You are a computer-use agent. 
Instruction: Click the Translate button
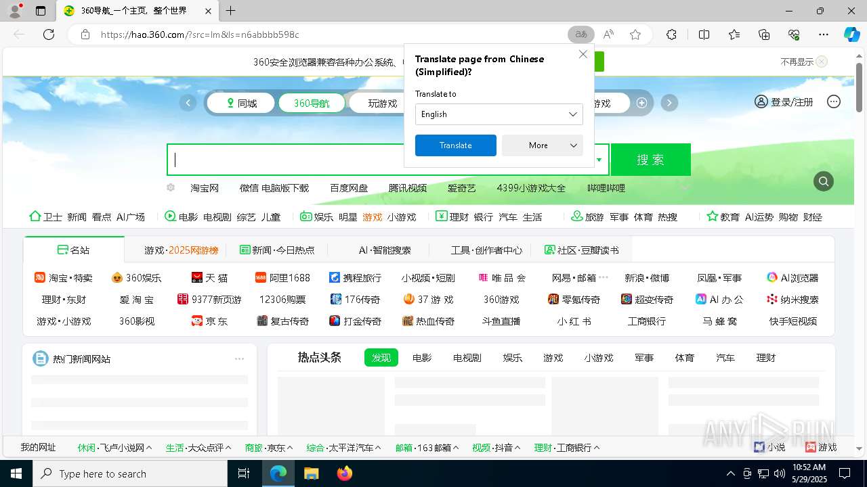(x=455, y=145)
